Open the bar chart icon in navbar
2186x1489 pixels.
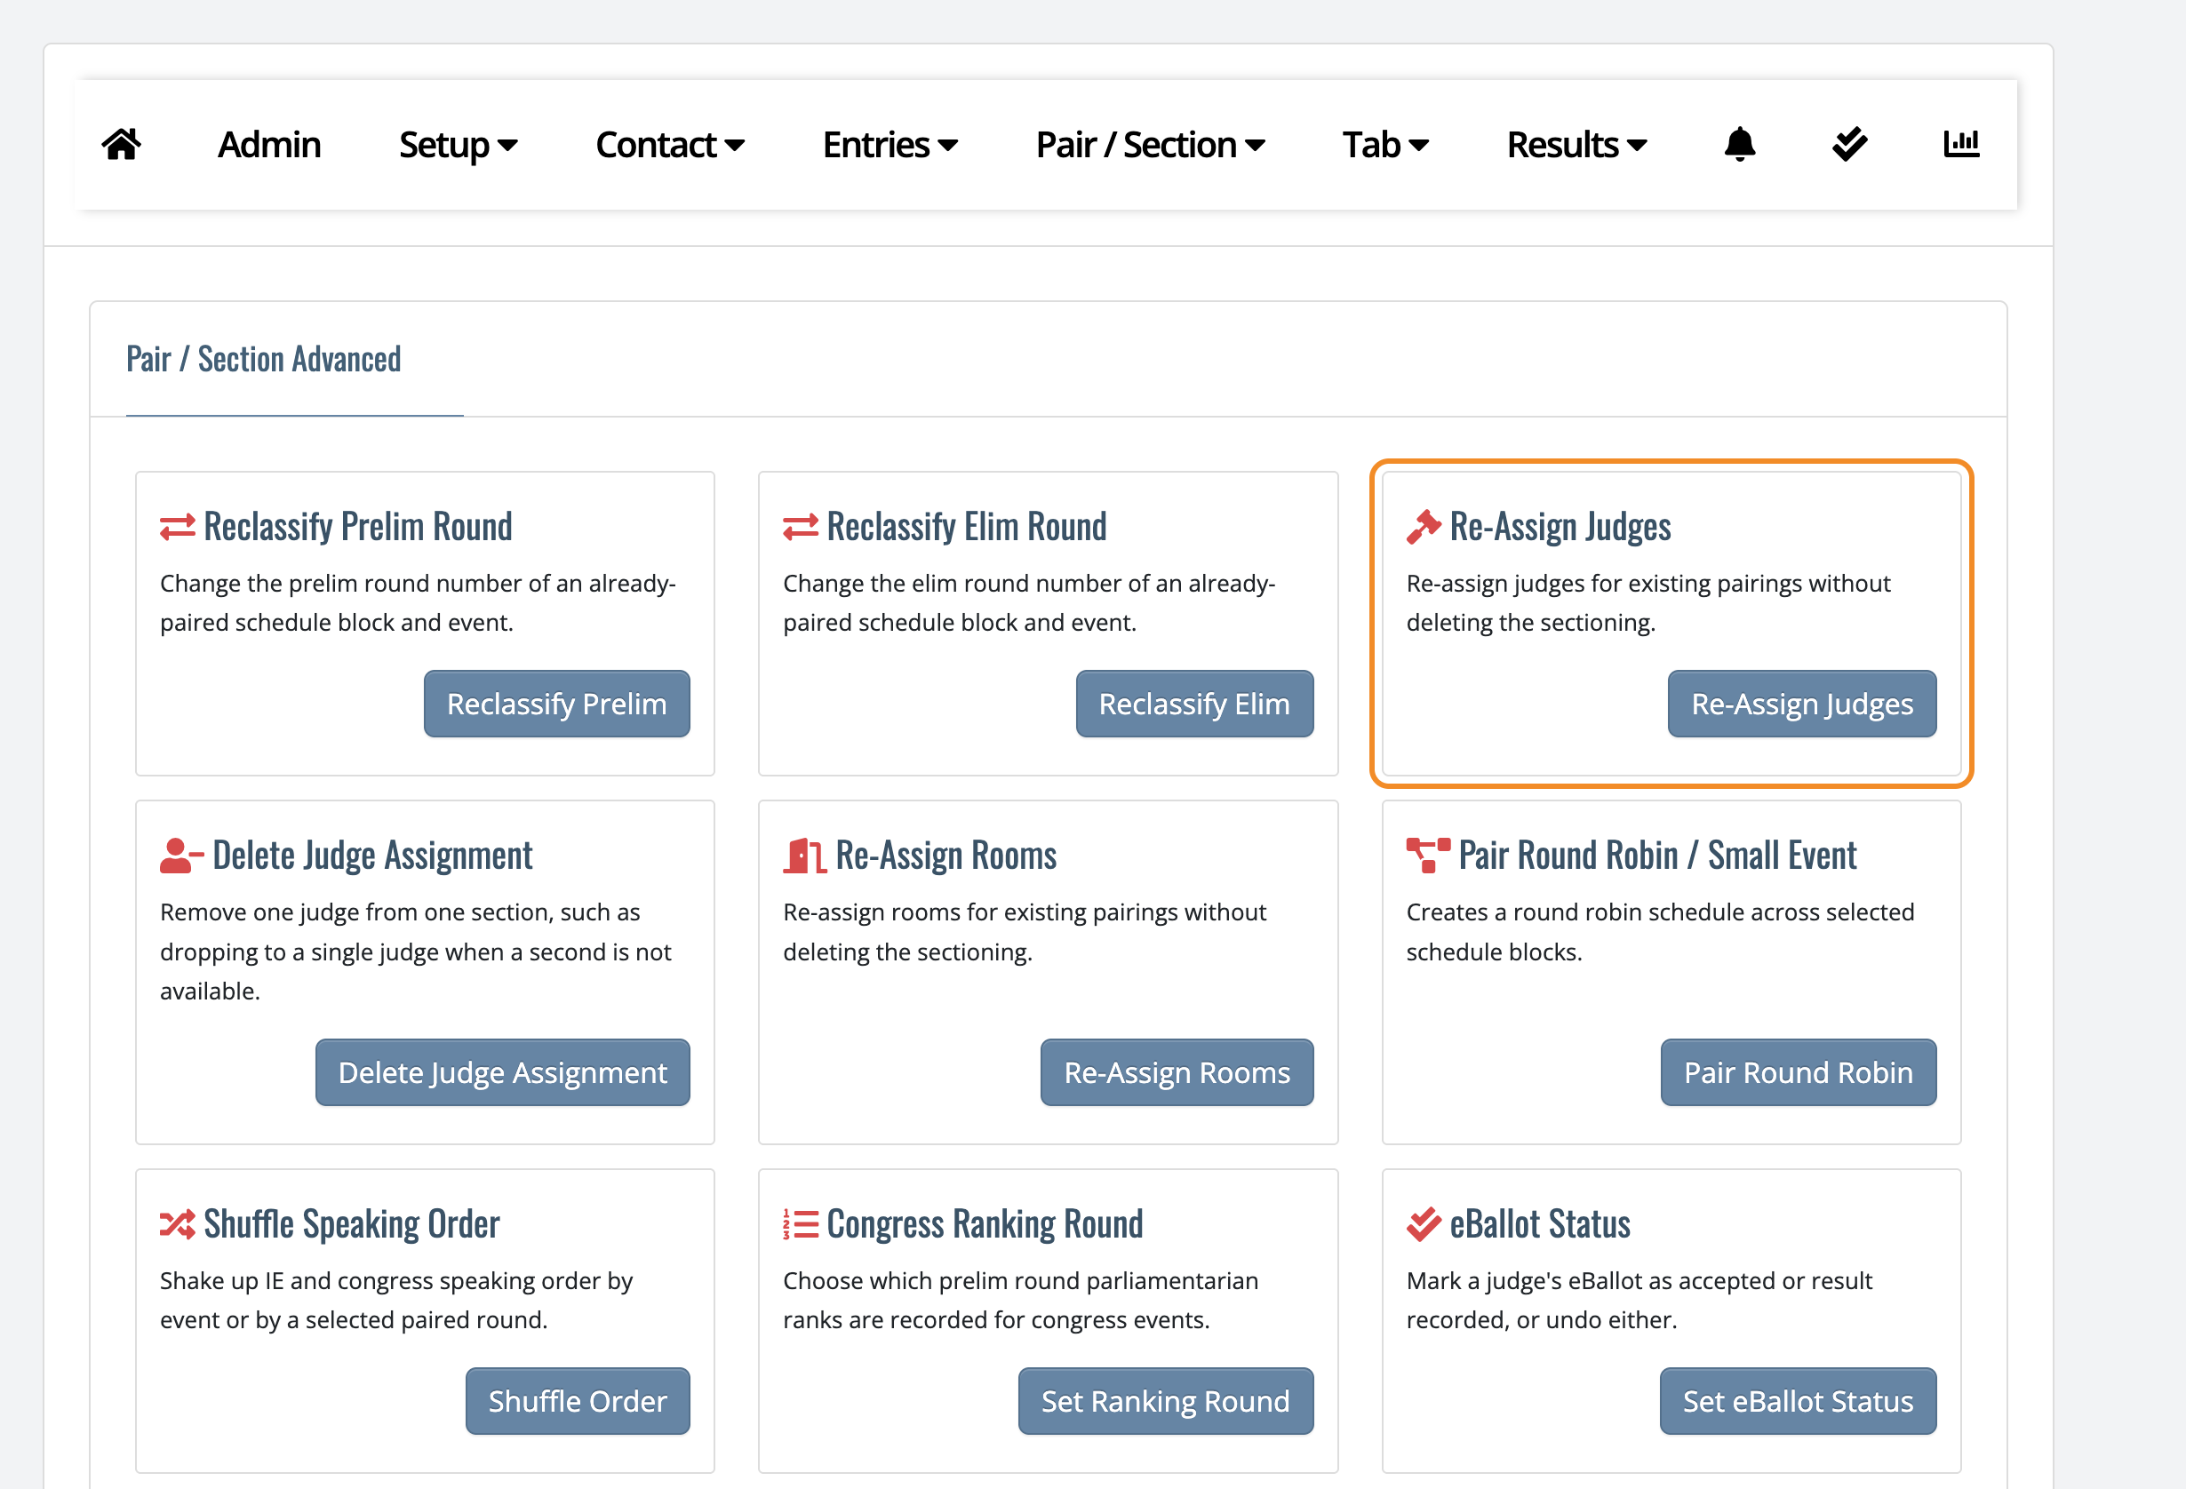(x=1961, y=144)
